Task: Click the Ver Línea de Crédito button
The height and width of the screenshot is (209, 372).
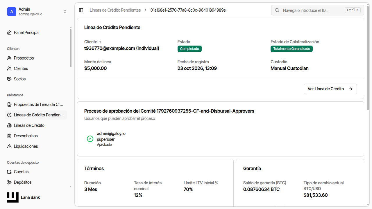Action: 330,89
